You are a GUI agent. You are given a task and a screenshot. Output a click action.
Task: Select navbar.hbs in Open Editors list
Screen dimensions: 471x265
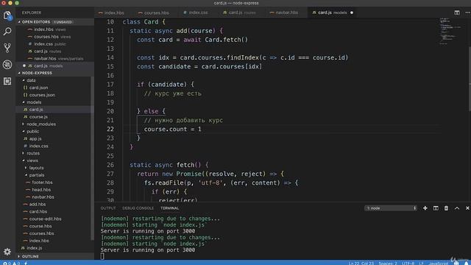[x=54, y=59]
